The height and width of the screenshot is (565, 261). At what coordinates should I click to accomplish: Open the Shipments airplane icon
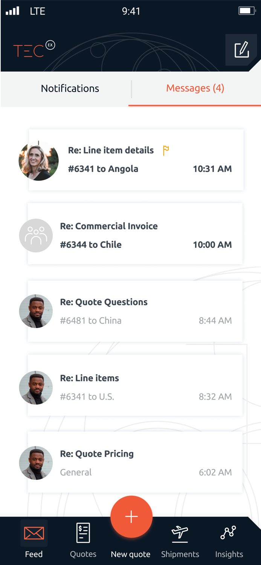tap(180, 533)
